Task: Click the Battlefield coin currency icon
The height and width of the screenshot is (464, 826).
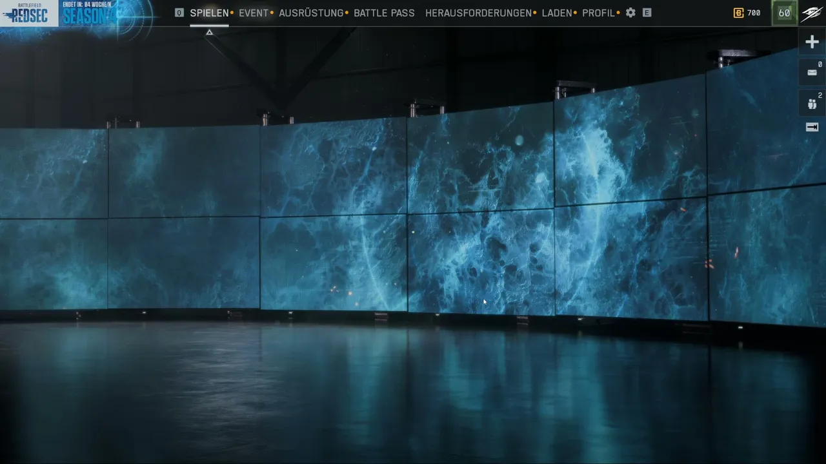Action: 739,13
